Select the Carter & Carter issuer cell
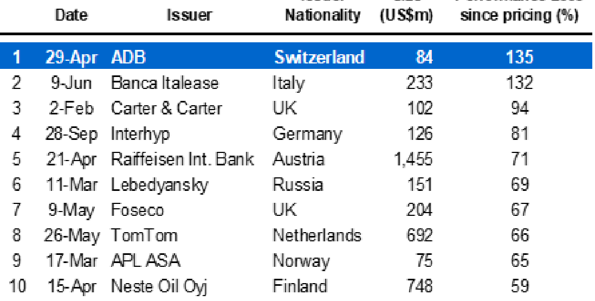The width and height of the screenshot is (595, 301). [166, 108]
